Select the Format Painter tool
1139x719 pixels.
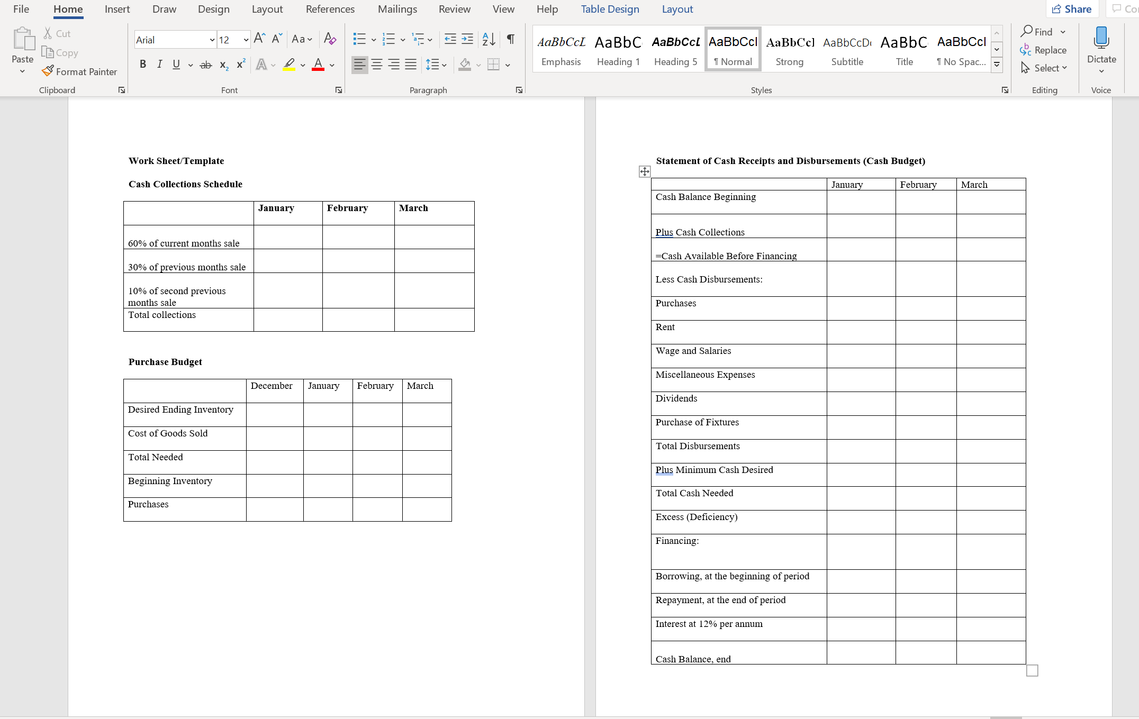click(x=79, y=71)
